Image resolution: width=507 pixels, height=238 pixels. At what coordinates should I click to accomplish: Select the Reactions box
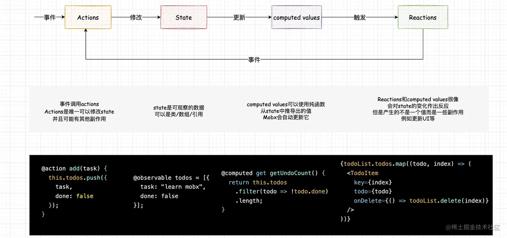point(422,17)
